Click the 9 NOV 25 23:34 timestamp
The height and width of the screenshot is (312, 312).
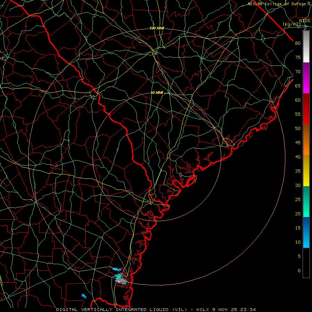[x=235, y=310]
